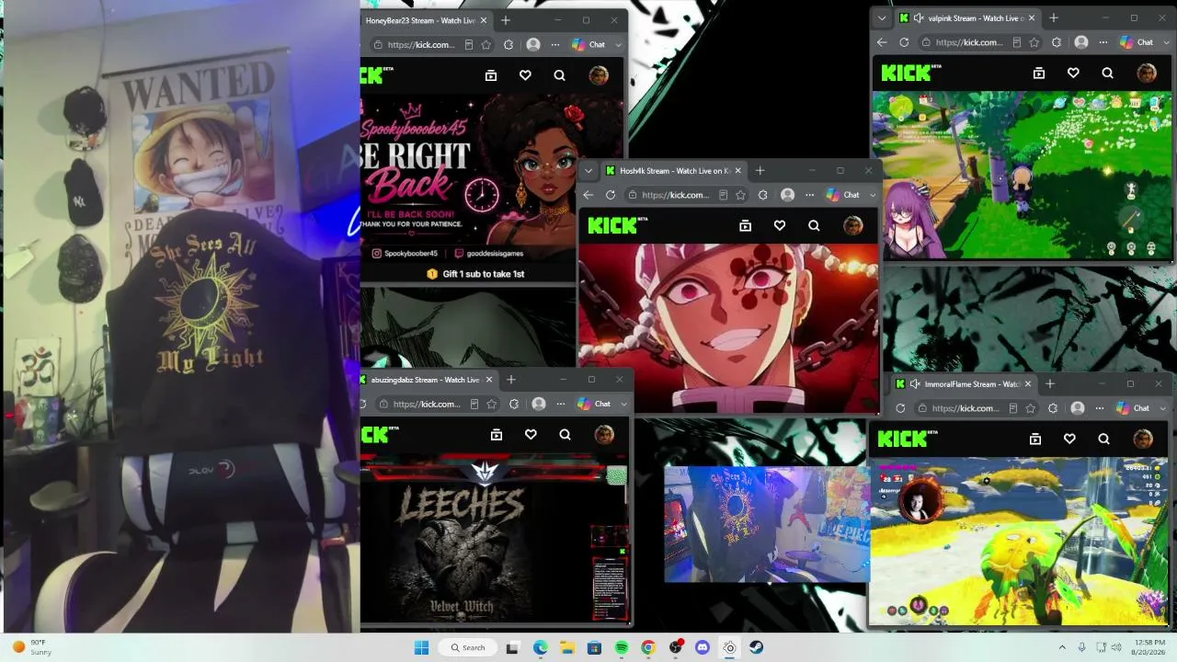Open tab search dropdown in Hosh4k window

[x=588, y=170]
